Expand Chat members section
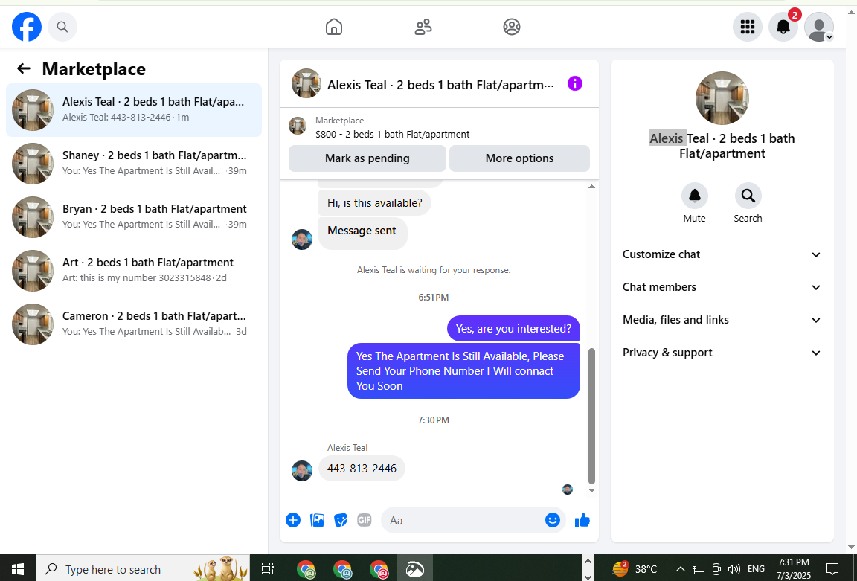Screen dimensions: 857x581 (x=722, y=287)
